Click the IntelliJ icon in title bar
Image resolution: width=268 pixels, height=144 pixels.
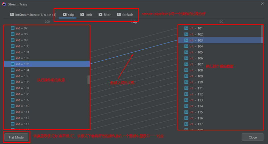click(x=4, y=4)
